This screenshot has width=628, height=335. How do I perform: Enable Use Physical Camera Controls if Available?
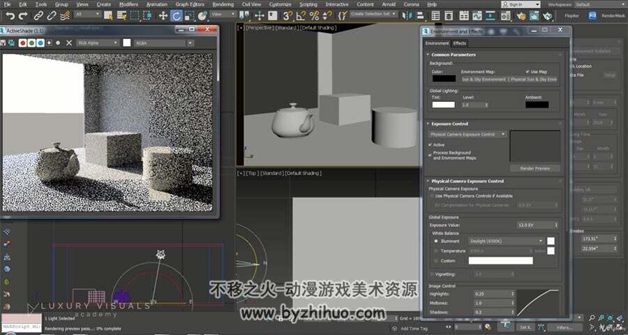click(x=432, y=196)
